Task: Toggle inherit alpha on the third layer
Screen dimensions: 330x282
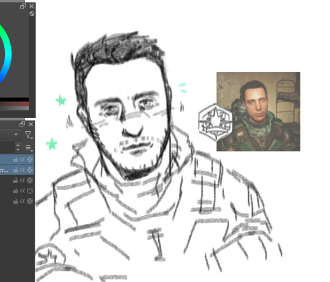Action: tap(22, 180)
